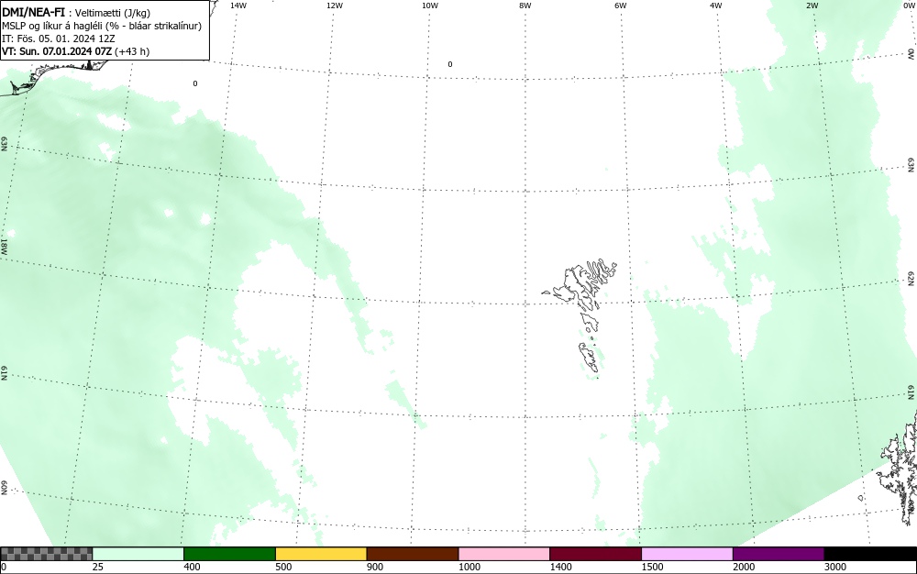
Task: Click the 10W longitude label
Action: click(430, 6)
